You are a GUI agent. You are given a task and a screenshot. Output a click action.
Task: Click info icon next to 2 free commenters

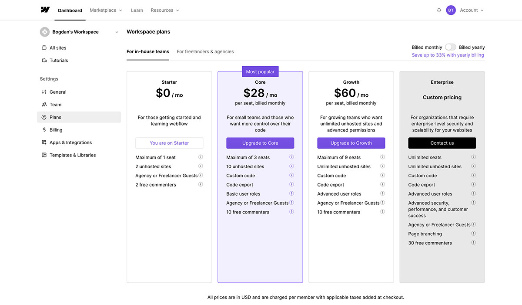click(x=201, y=184)
